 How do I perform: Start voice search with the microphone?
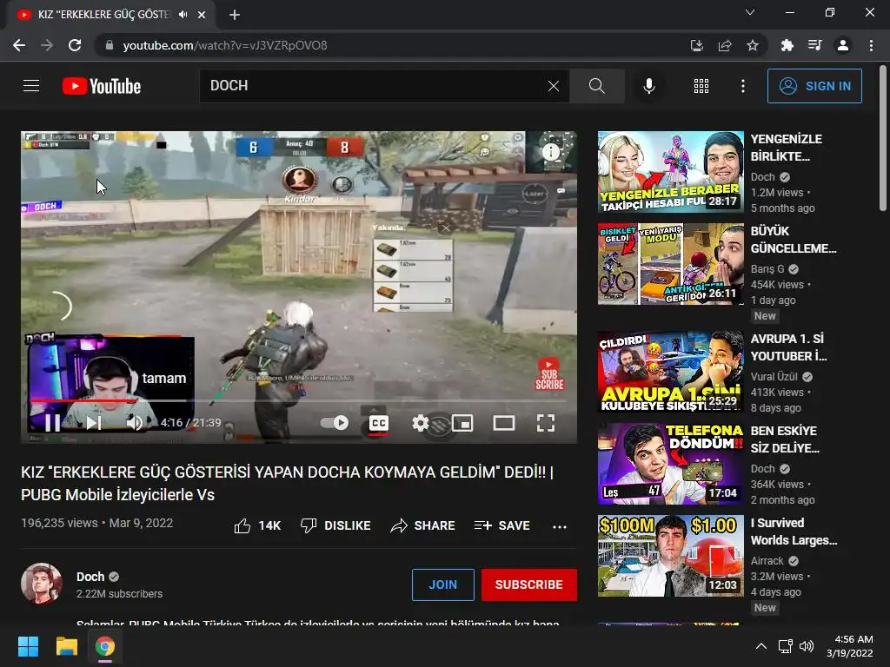tap(648, 86)
